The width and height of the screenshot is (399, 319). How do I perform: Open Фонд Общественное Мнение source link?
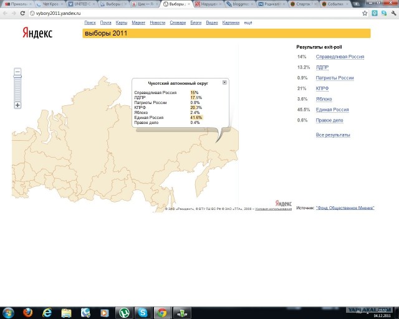[x=345, y=208]
